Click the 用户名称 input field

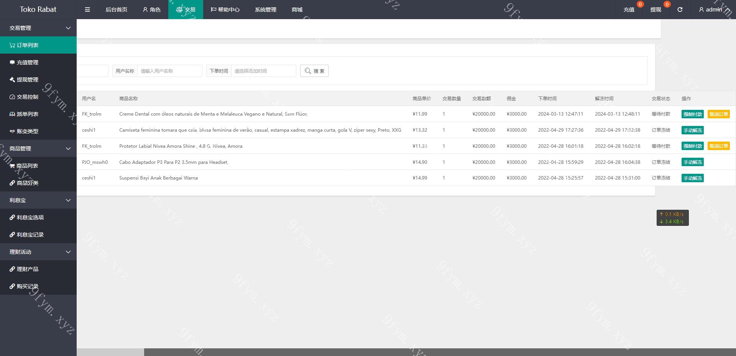coord(170,71)
